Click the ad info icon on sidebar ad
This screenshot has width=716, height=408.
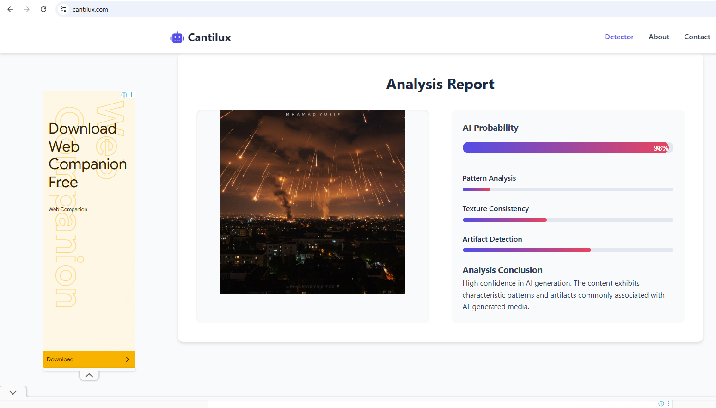(x=124, y=95)
